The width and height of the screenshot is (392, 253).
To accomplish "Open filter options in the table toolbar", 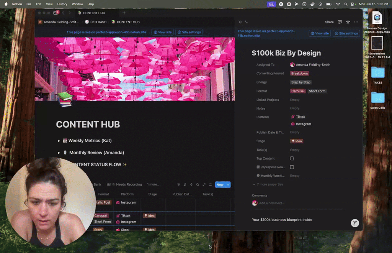I will coord(179,185).
